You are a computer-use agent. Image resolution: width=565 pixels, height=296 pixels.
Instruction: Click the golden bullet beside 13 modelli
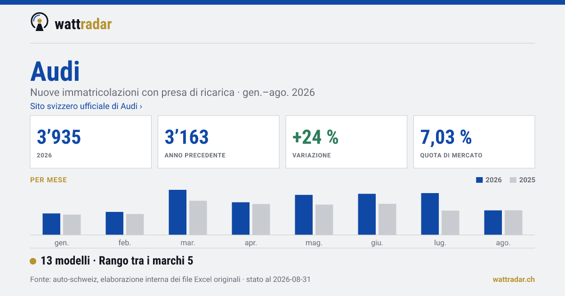point(33,261)
